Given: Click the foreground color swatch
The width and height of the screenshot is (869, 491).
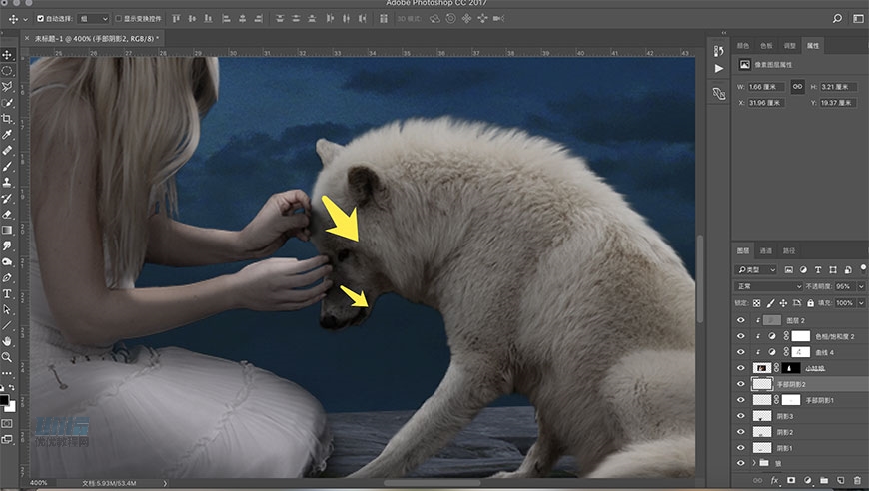Looking at the screenshot, I should [x=4, y=400].
